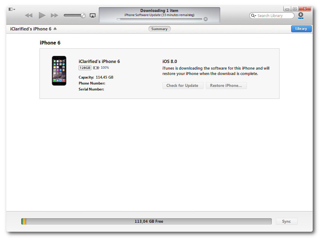Close the iTunes window
The height and width of the screenshot is (238, 319).
pyautogui.click(x=305, y=9)
